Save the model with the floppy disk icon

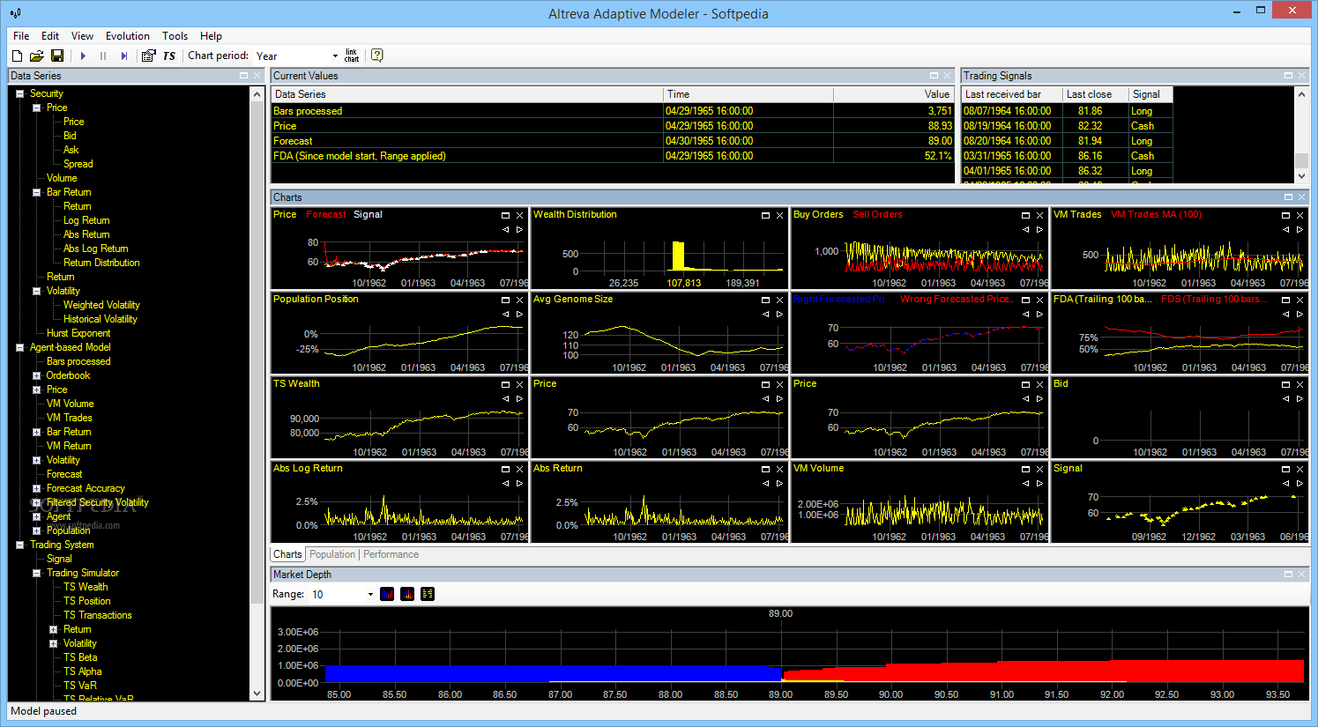(57, 56)
